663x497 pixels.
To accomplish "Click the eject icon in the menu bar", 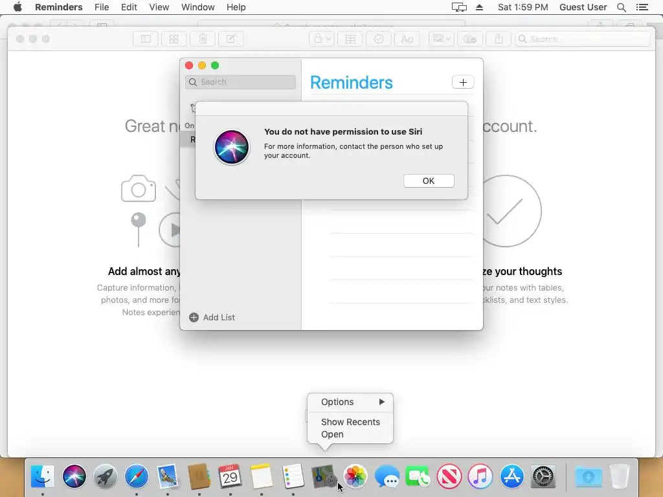I will (480, 7).
